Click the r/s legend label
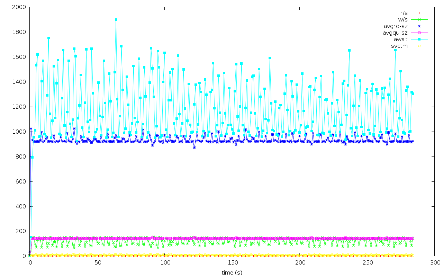This screenshot has height=277, width=443. (x=404, y=13)
